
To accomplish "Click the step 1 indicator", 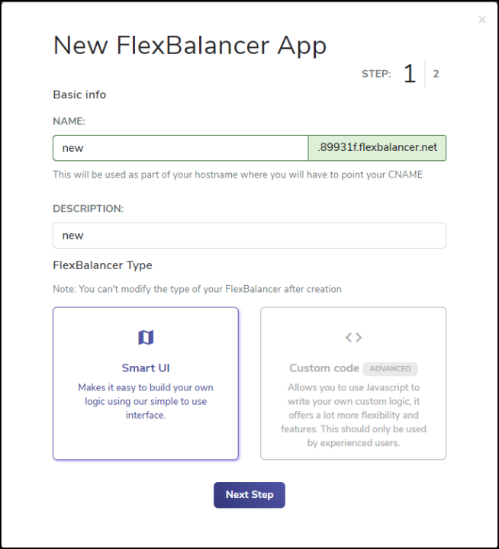I will click(x=410, y=73).
